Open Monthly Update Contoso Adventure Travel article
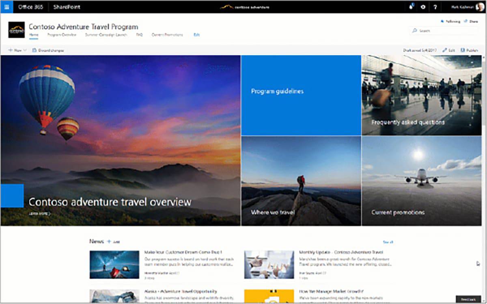The width and height of the screenshot is (487, 304). [x=341, y=252]
